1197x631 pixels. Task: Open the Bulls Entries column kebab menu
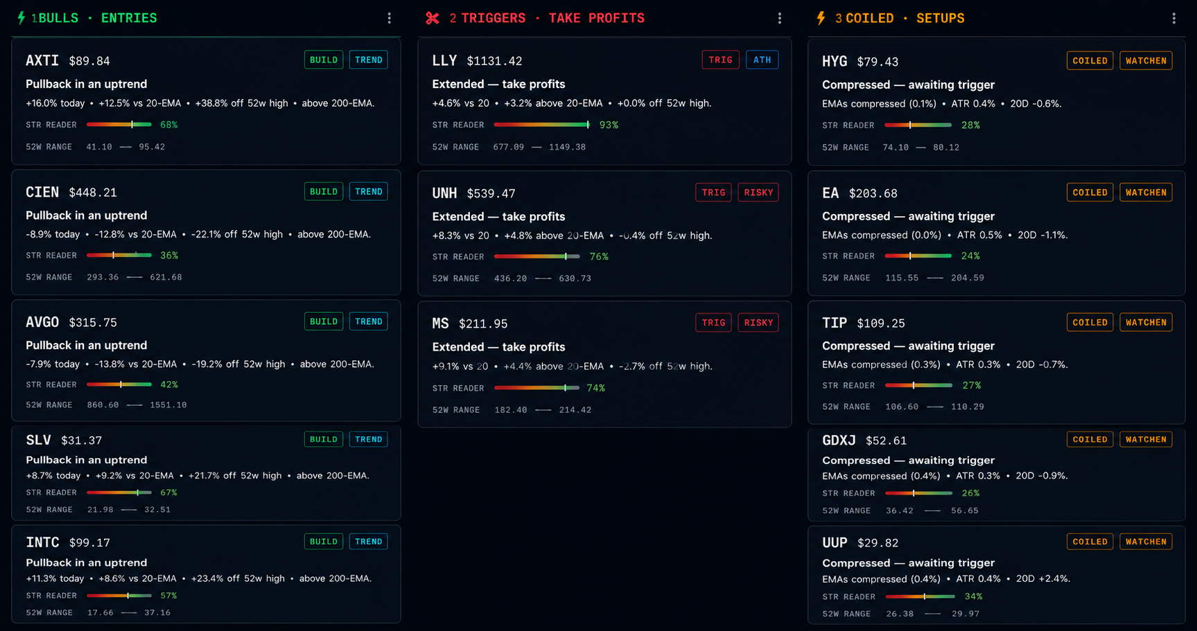[389, 18]
